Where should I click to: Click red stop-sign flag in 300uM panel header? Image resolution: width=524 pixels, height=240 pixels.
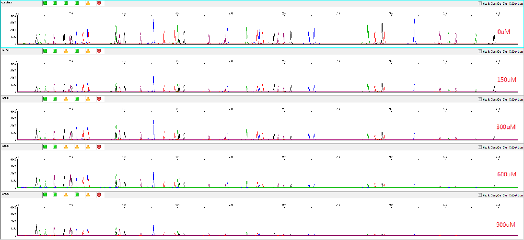point(99,99)
